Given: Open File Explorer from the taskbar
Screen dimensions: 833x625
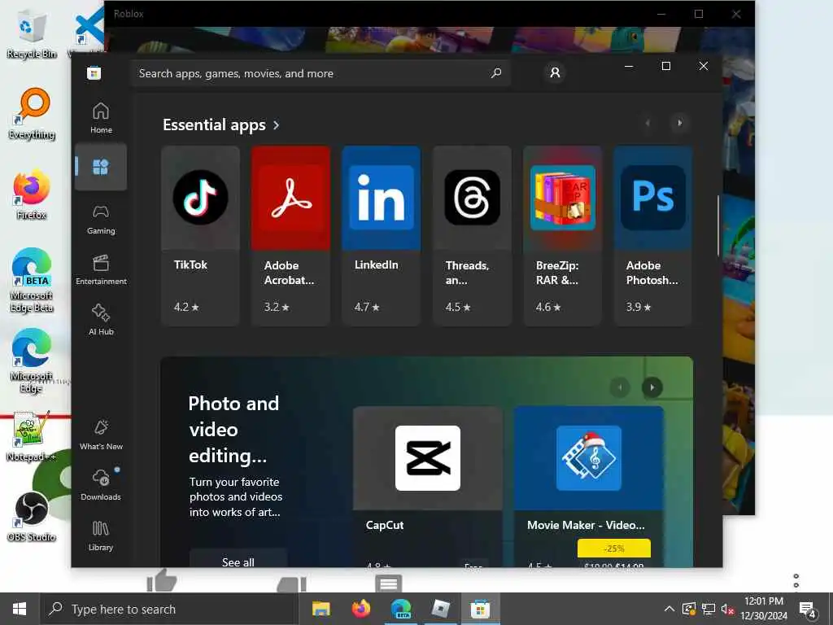Looking at the screenshot, I should (x=321, y=609).
